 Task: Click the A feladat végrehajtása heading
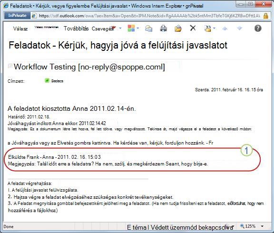click(x=29, y=184)
